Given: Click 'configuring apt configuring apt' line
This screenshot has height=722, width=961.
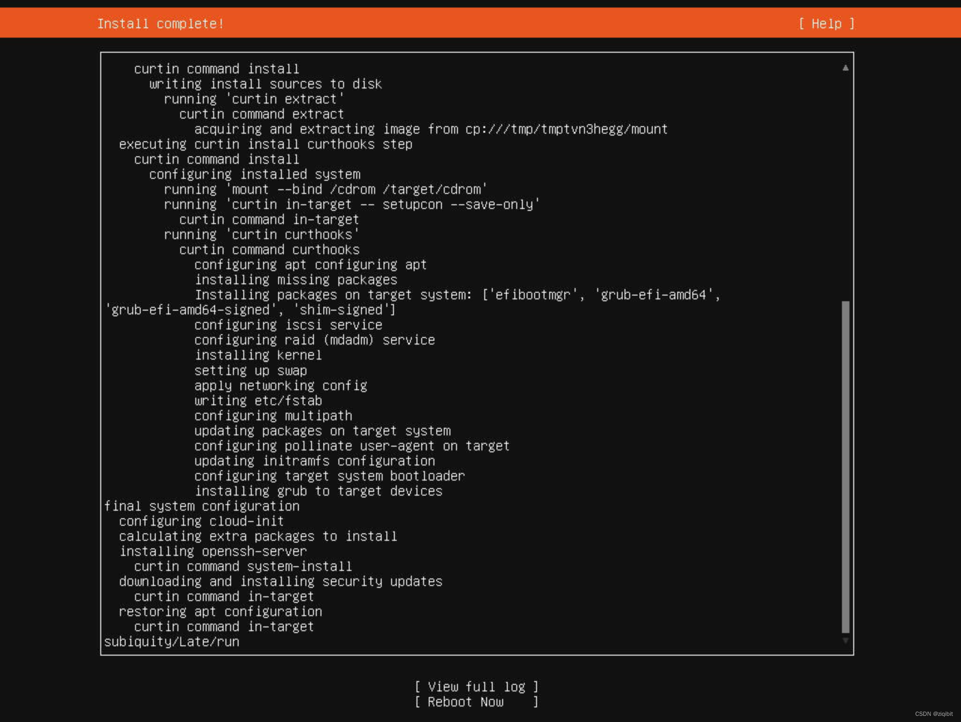Looking at the screenshot, I should point(311,265).
